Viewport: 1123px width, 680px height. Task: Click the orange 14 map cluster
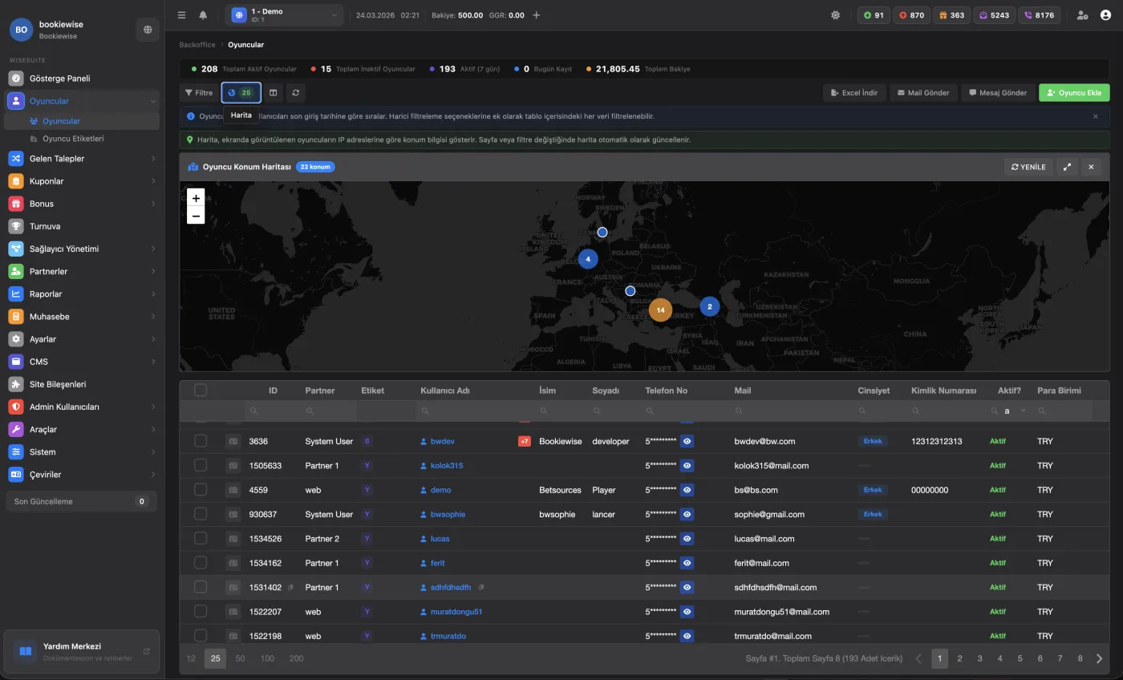660,310
